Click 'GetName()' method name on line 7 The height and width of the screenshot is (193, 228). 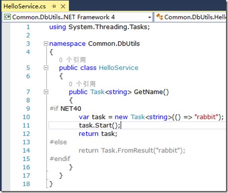152,92
